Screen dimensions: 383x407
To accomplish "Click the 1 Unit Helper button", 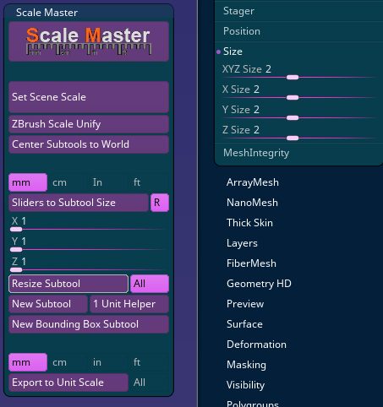I will tap(129, 304).
